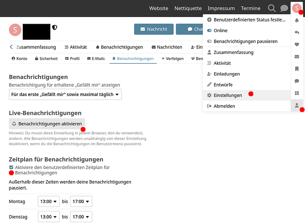Select profile person tab in user menu

tap(297, 105)
